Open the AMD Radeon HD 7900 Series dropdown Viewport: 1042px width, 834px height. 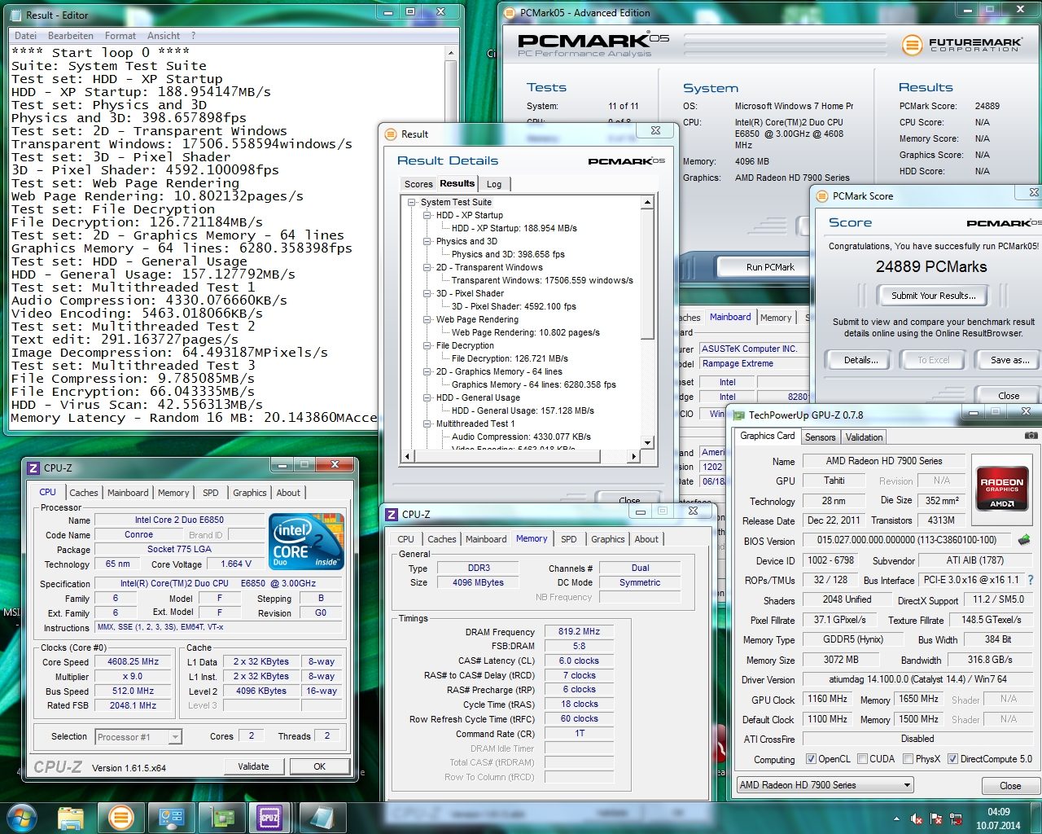click(825, 785)
